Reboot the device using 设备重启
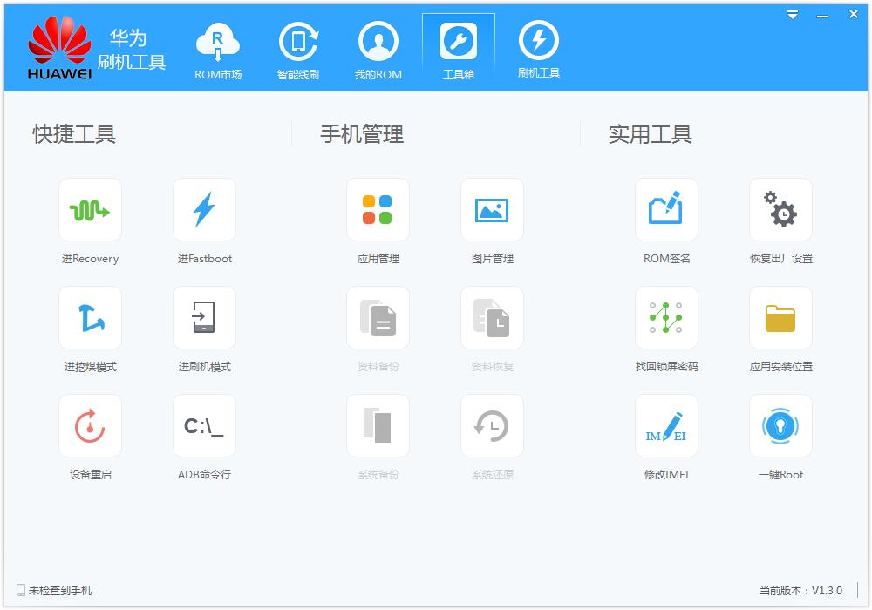 [x=90, y=425]
